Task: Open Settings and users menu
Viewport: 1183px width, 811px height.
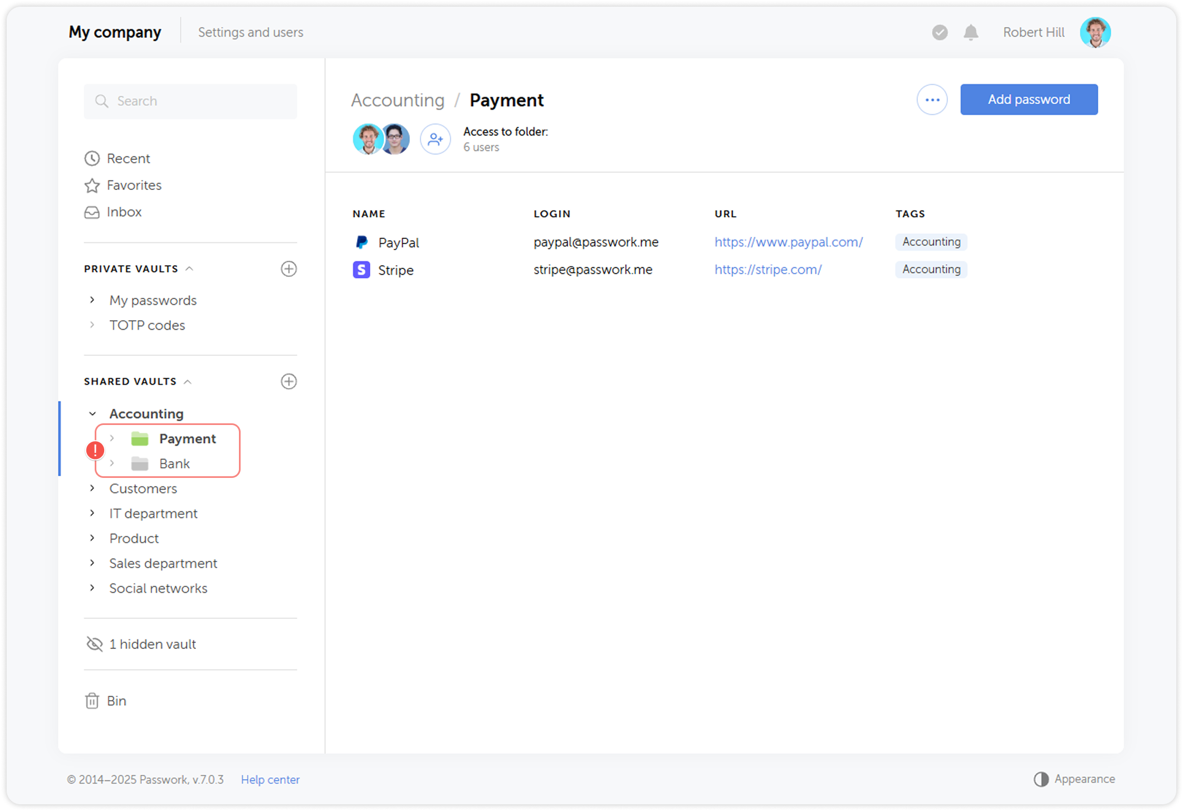Action: pos(251,32)
